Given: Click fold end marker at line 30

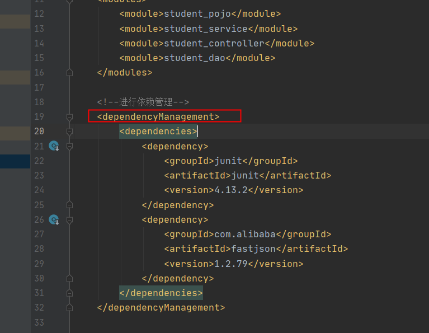Looking at the screenshot, I should tap(69, 278).
